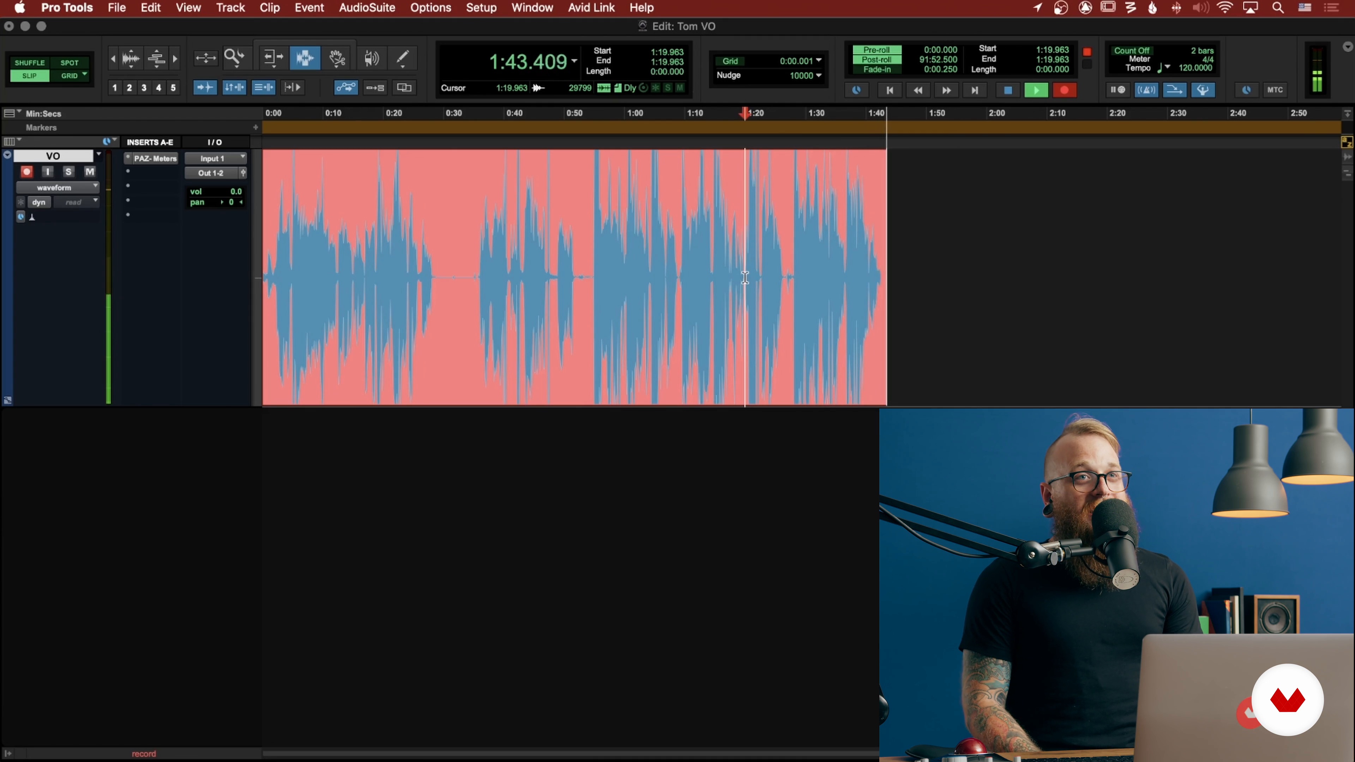Click the MTC generate button

point(1275,90)
